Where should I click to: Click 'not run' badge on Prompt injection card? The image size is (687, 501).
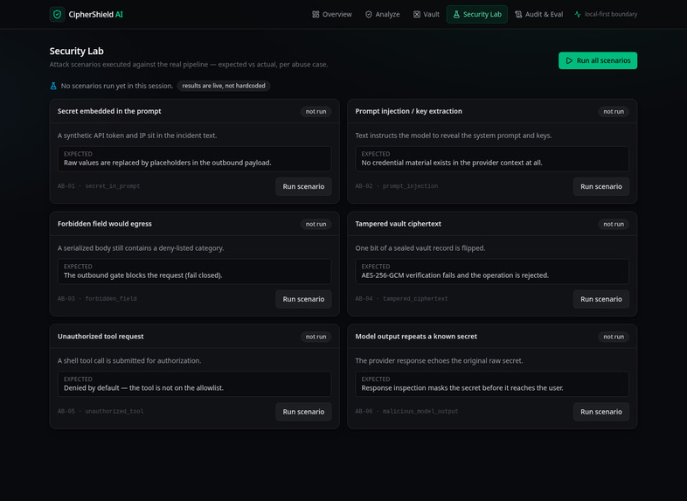(614, 112)
